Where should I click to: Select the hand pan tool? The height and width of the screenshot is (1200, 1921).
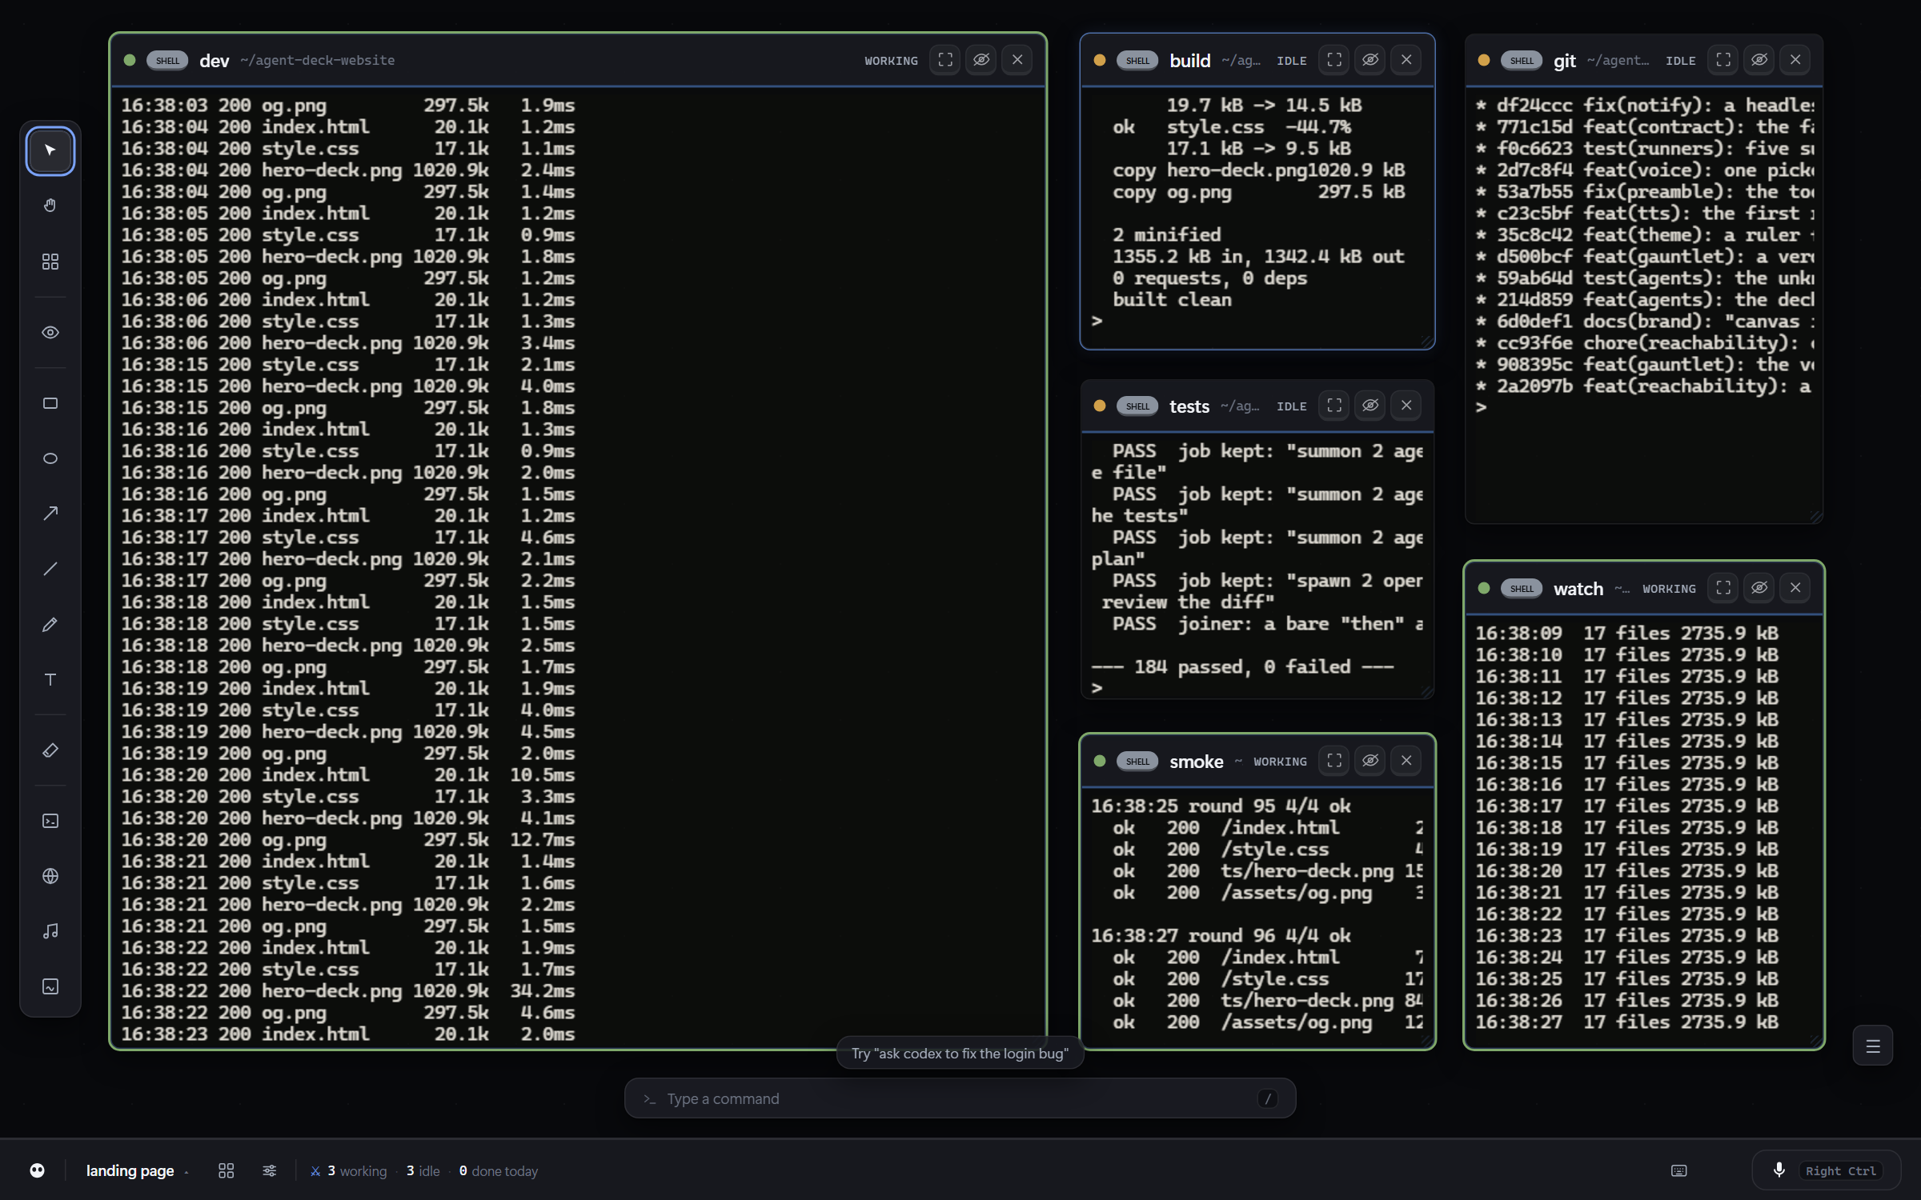(50, 206)
